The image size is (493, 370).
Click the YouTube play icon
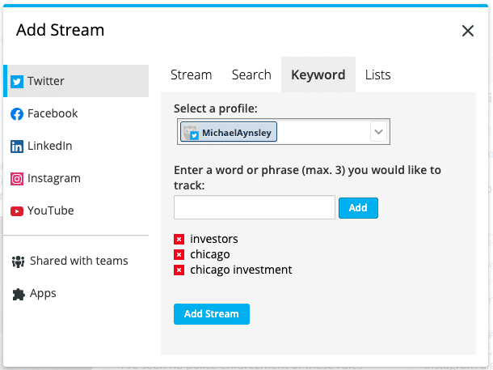click(17, 211)
